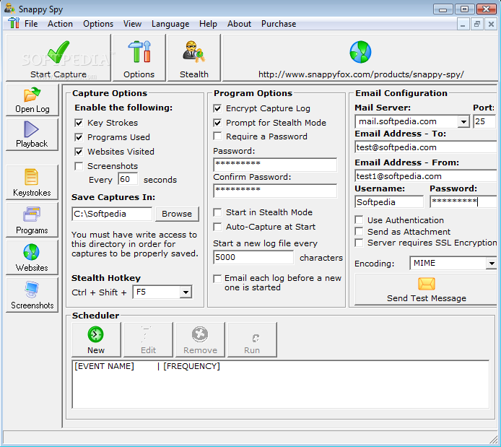The width and height of the screenshot is (501, 447).
Task: Open the Options menu in menu bar
Action: click(x=98, y=24)
